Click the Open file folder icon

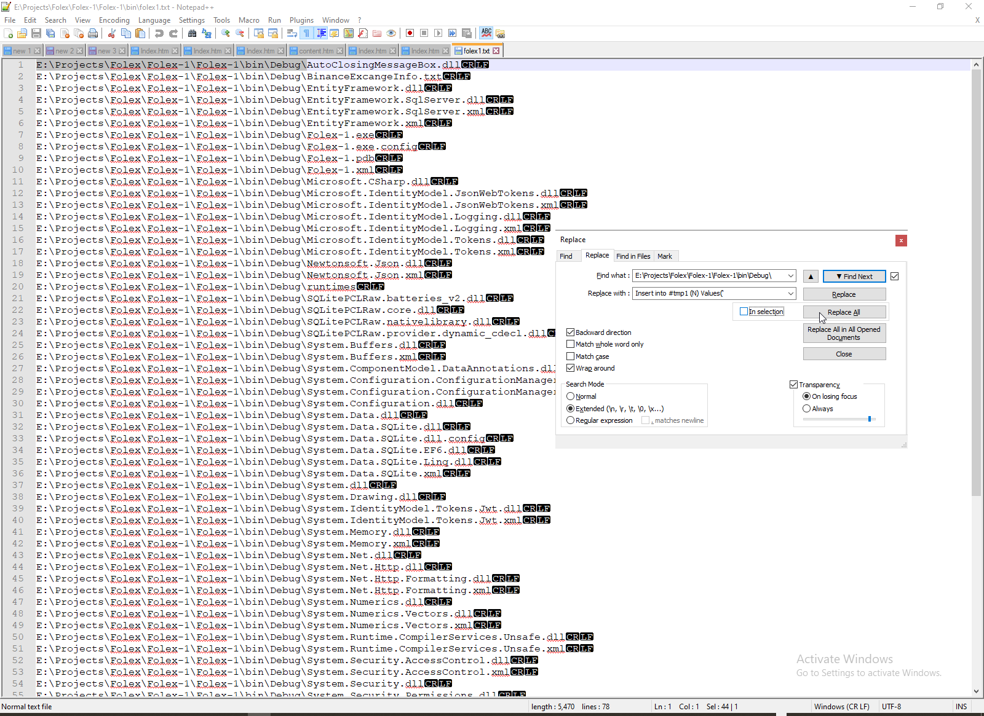point(22,33)
